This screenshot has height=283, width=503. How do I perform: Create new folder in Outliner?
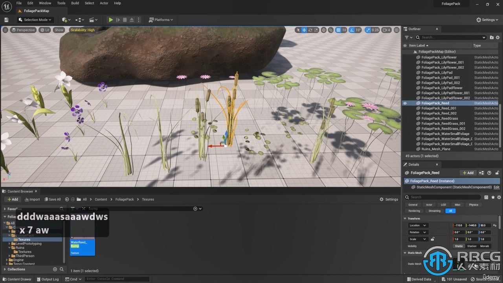pyautogui.click(x=492, y=37)
